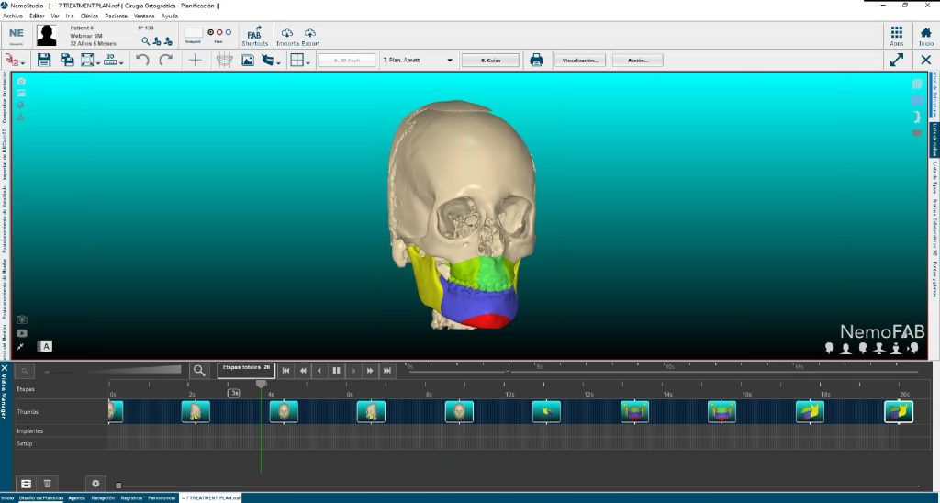Screen dimensions: 940x503
Task: Save the treatment plan with floppy disk icon
Action: pyautogui.click(x=44, y=60)
